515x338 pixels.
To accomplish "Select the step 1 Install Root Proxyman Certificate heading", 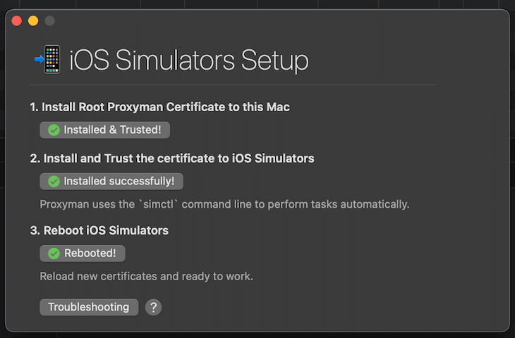I will [159, 107].
